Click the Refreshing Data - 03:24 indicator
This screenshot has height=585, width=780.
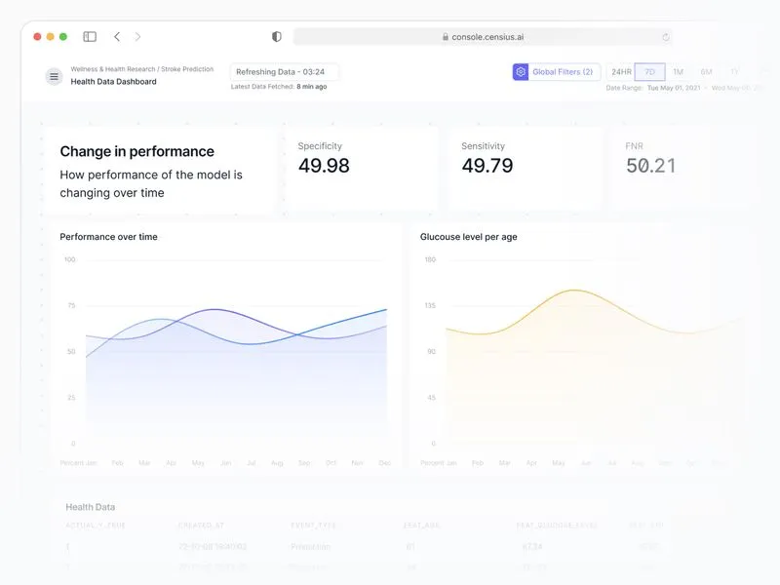point(284,71)
